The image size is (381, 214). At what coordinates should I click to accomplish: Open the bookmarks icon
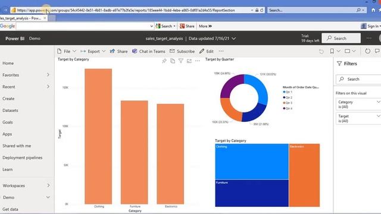point(332,51)
